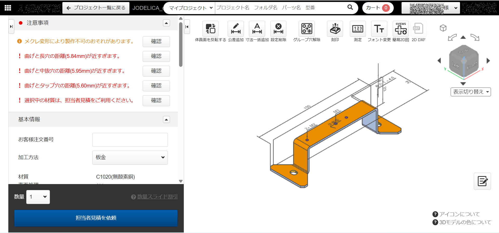This screenshot has width=499, height=233.
Task: Open the 数量 quantity dropdown
Action: tap(38, 197)
